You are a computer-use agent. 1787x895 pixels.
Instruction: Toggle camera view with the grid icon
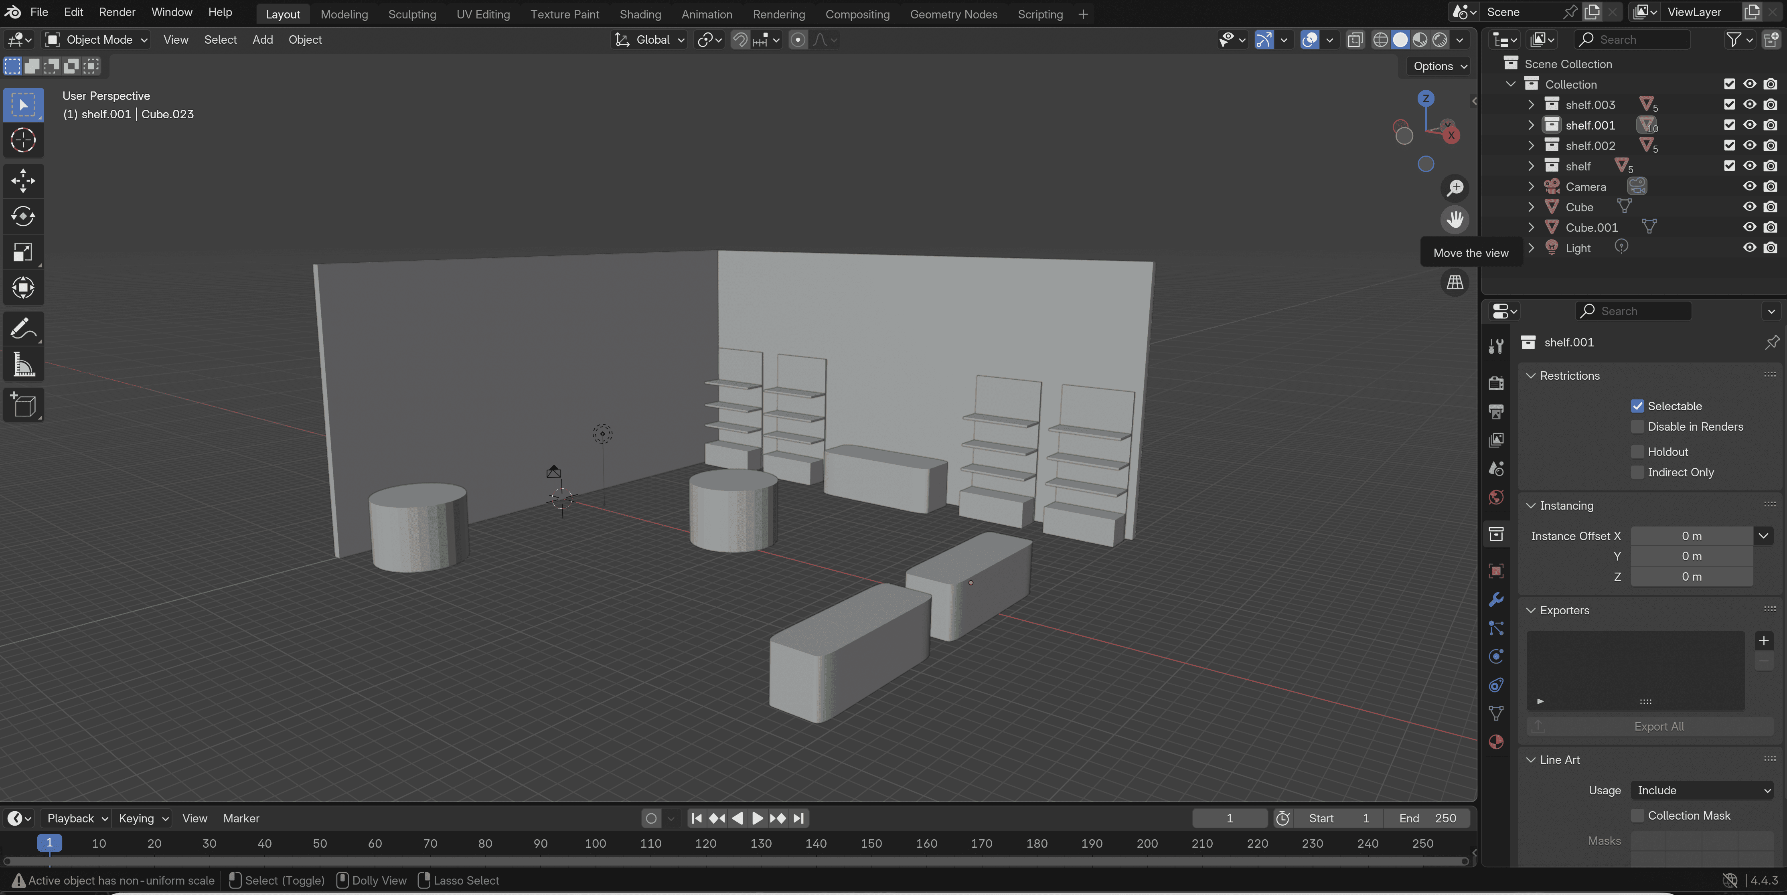coord(1455,282)
